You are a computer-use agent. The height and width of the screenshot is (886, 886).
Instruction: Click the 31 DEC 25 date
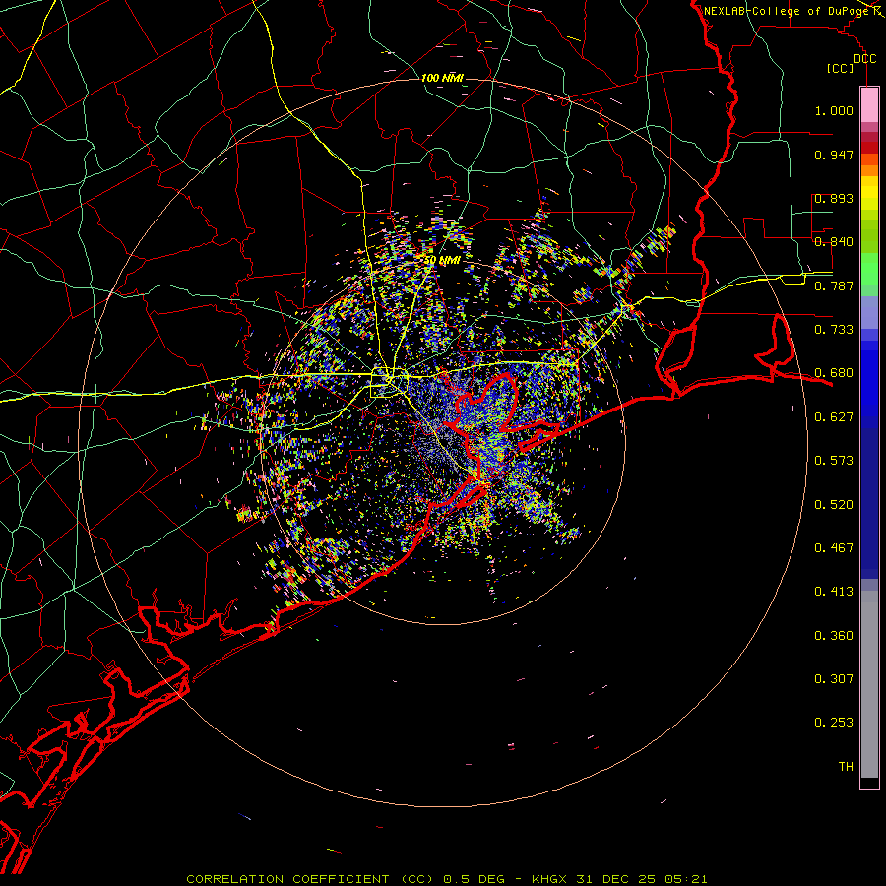tap(615, 879)
